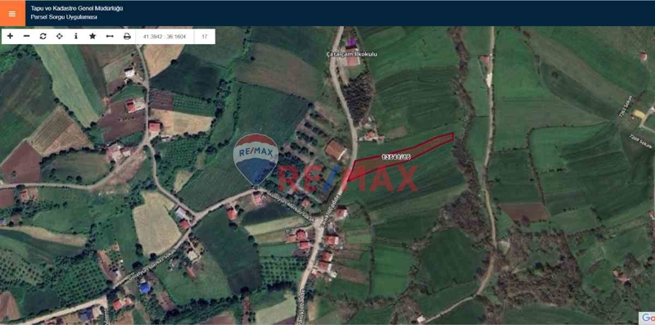Click the Çatalçam İlkokulu map label
The height and width of the screenshot is (325, 655).
point(352,55)
